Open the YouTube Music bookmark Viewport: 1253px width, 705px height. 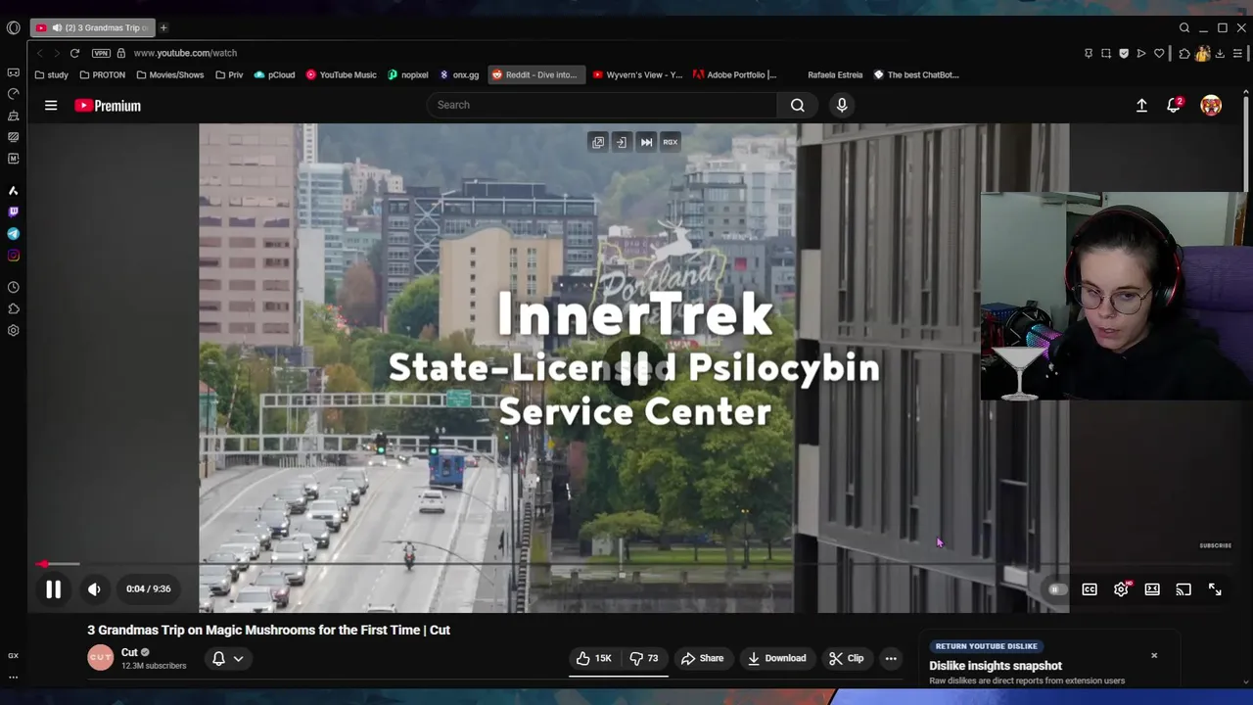click(x=341, y=74)
